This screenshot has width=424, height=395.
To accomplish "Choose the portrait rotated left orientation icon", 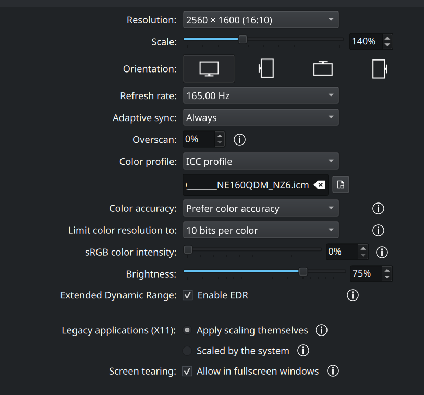I will click(x=266, y=69).
